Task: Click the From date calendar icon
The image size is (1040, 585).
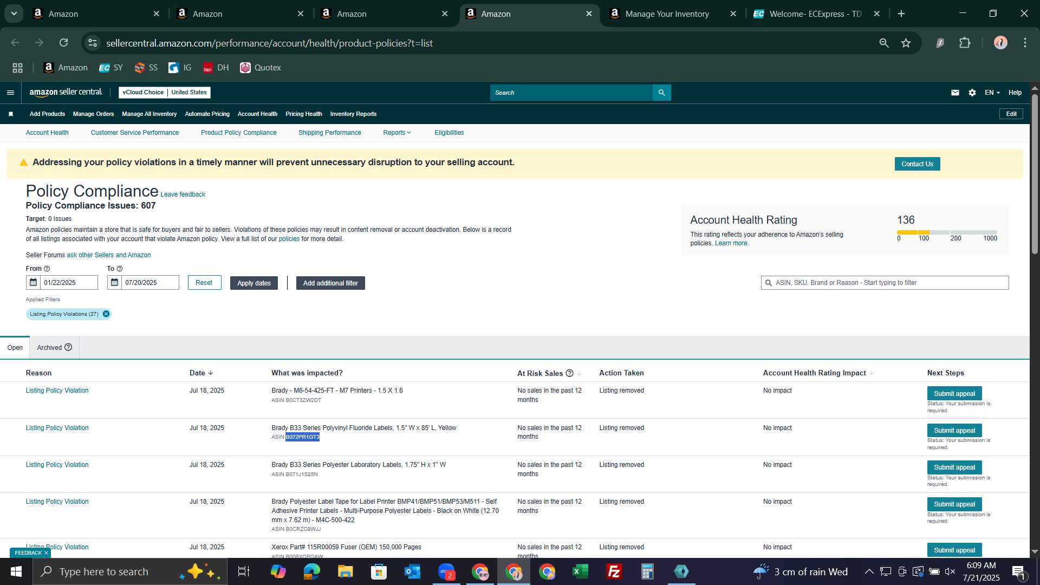Action: 33,283
